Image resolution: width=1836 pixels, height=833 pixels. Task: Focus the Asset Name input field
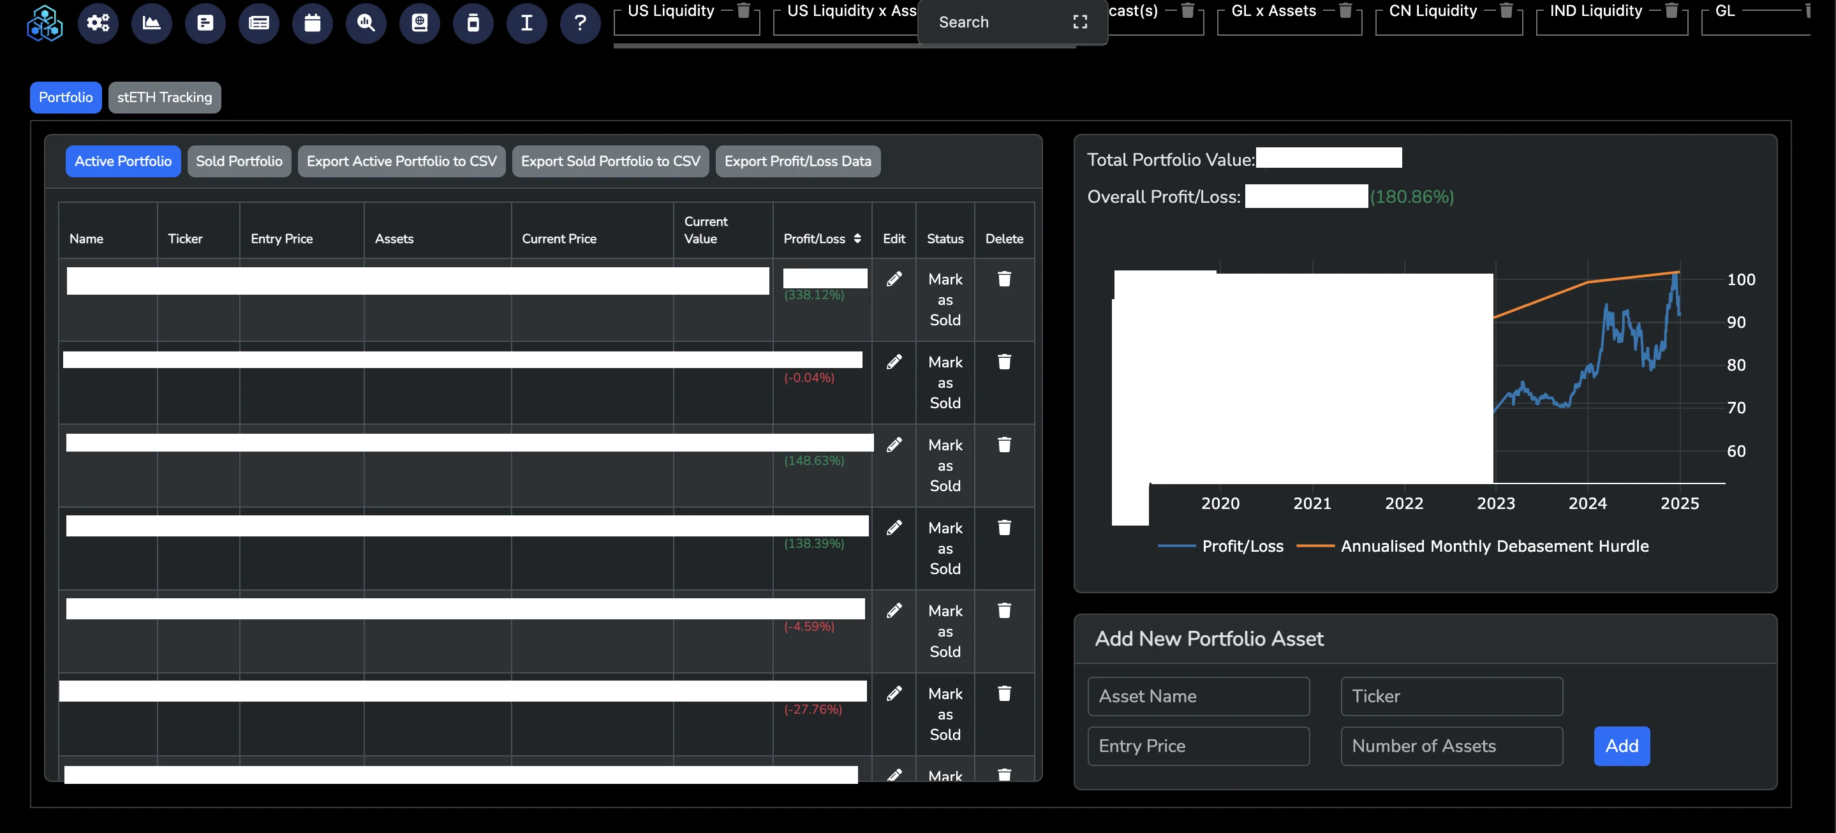point(1198,696)
